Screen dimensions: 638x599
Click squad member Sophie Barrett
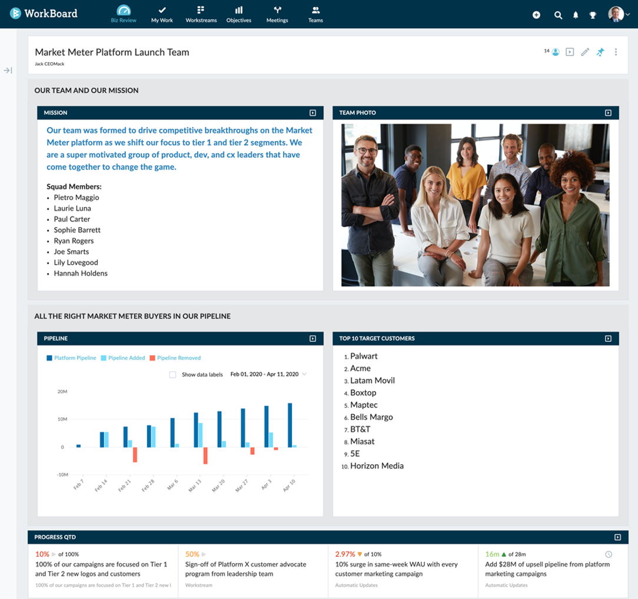click(77, 230)
